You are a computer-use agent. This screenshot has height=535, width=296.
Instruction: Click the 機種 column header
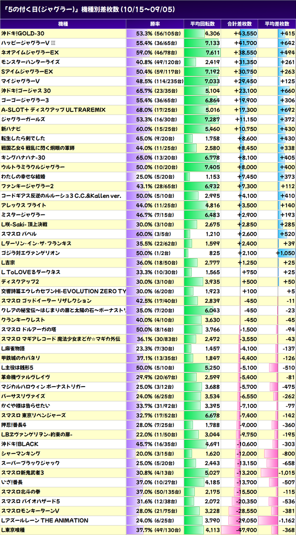point(63,24)
